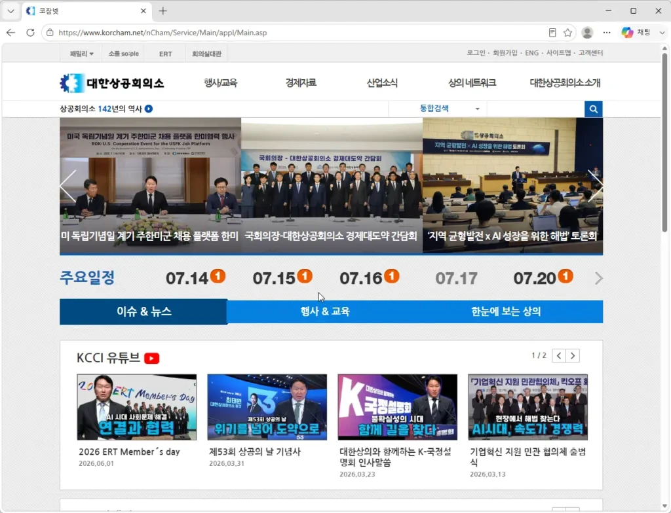671x513 pixels.
Task: Show next banner slide arrow
Action: (595, 186)
